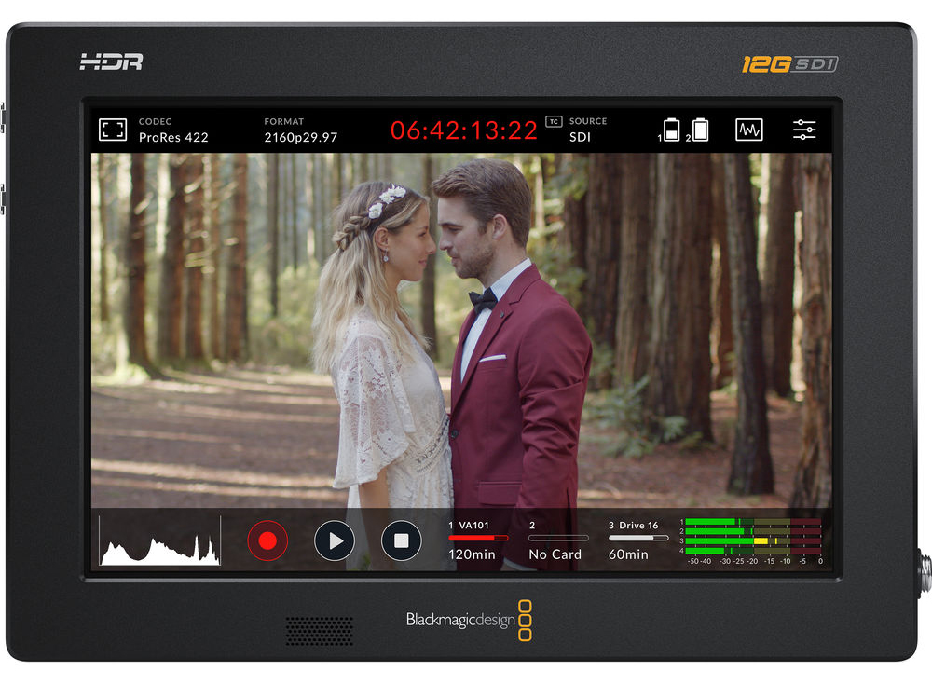Tap the battery 1 level indicator

point(670,130)
